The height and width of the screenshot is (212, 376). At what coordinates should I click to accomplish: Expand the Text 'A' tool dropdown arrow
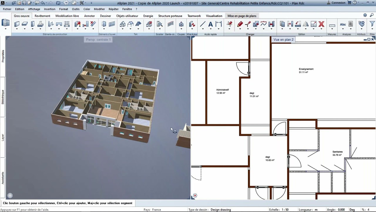[x=210, y=29]
